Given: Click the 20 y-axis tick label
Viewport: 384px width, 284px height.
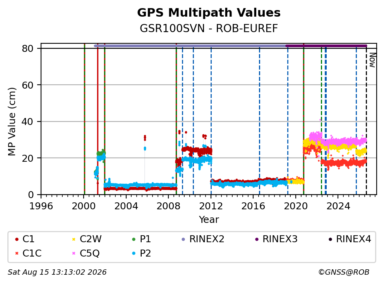Looking at the screenshot, I should [x=27, y=158].
